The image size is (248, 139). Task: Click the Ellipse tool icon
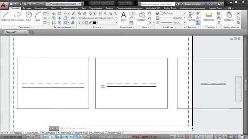click(45, 18)
